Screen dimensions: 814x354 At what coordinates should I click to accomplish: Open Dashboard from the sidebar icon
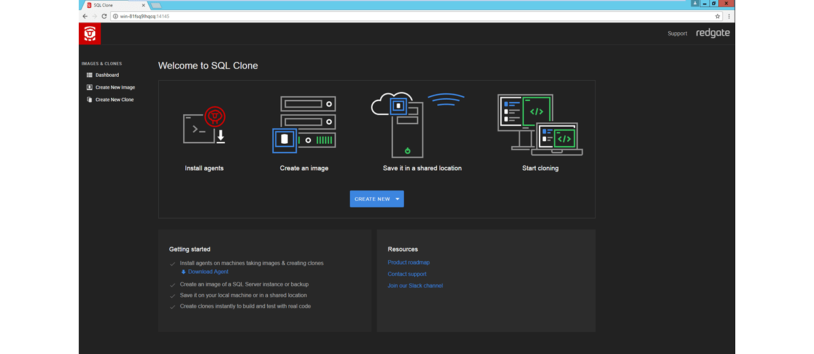(89, 75)
